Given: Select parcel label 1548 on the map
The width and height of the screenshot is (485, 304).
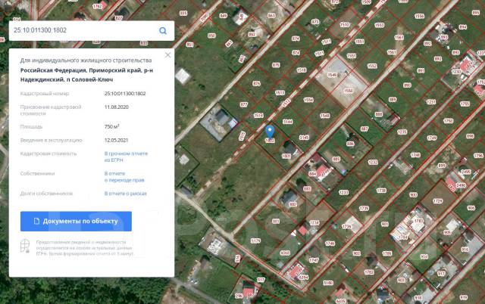Looking at the screenshot, I should click(324, 116).
